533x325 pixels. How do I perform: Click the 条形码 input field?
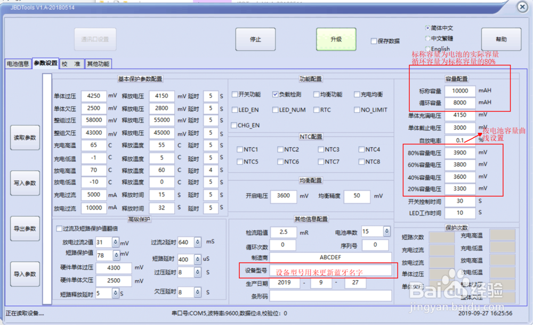tap(330, 296)
